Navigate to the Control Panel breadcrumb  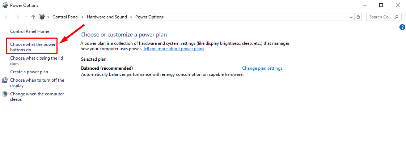(66, 17)
